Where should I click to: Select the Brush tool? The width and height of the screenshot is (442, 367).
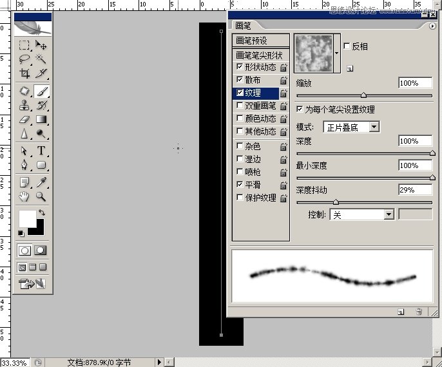[x=41, y=91]
